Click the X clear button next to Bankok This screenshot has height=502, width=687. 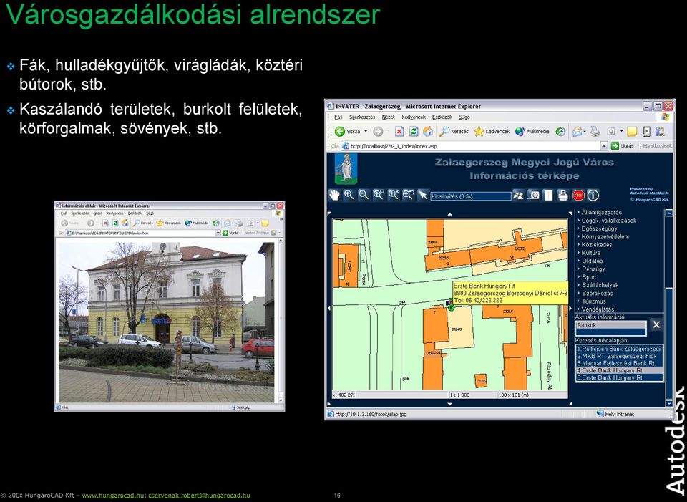(x=656, y=325)
